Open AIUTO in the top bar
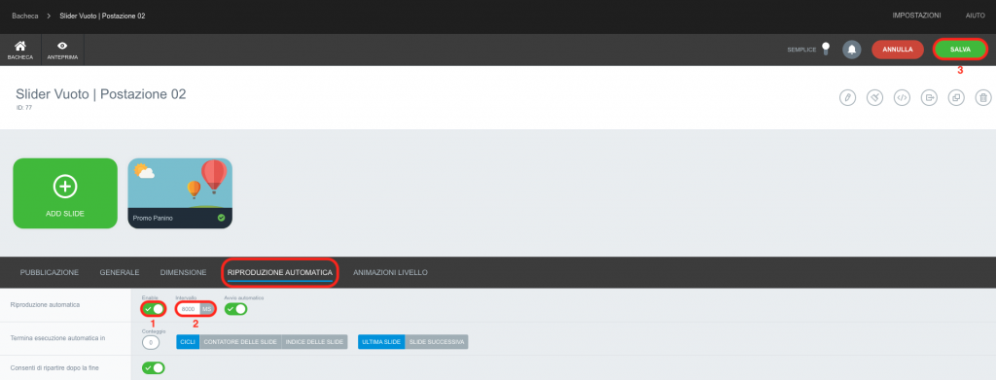996x380 pixels. point(975,16)
